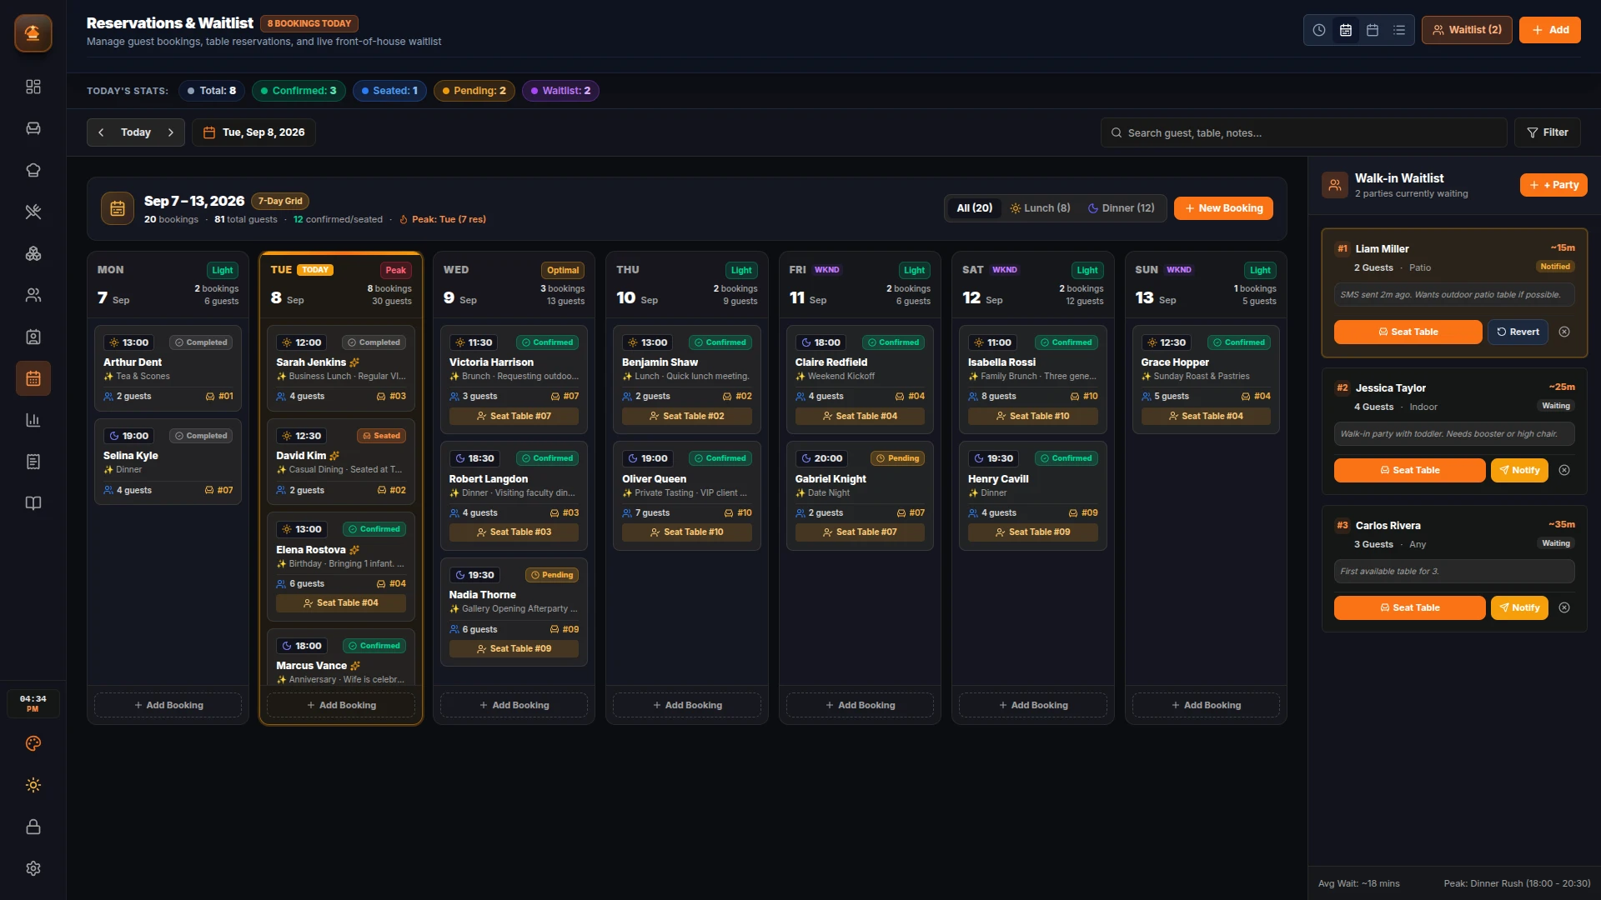Viewport: 1601px width, 900px height.
Task: Open the ID badge icon in sidebar
Action: click(33, 337)
